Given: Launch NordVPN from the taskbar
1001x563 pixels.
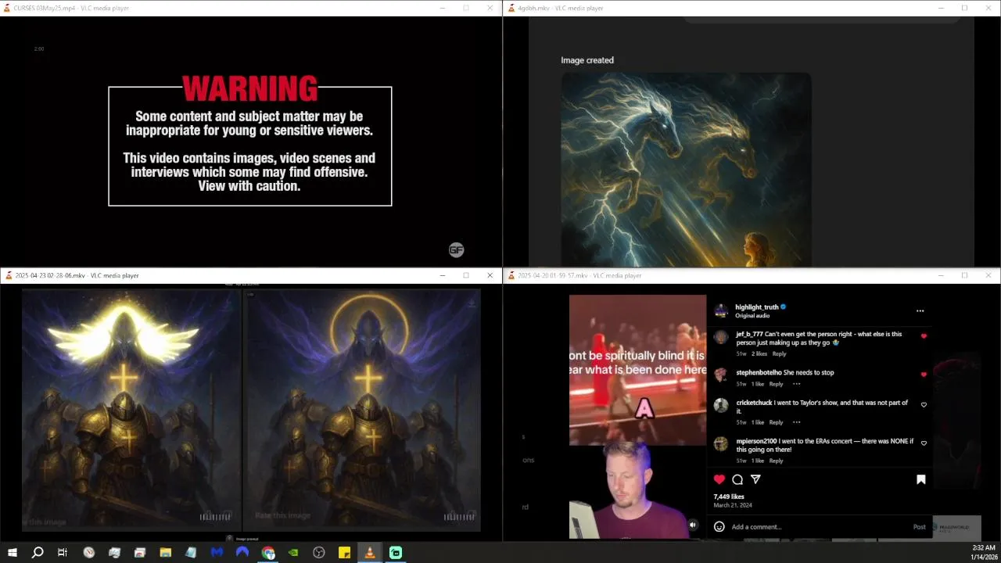Looking at the screenshot, I should click(242, 553).
